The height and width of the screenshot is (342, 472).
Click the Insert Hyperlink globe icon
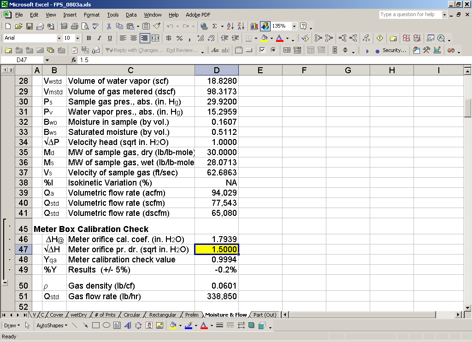[204, 26]
